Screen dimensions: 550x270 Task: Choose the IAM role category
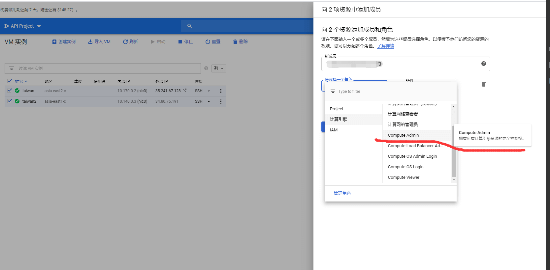coord(334,130)
